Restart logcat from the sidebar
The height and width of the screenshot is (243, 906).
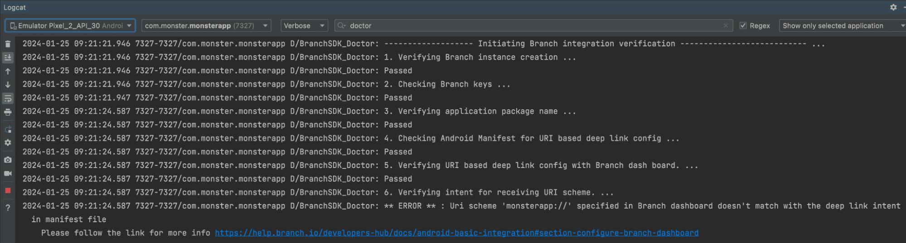coord(8,130)
